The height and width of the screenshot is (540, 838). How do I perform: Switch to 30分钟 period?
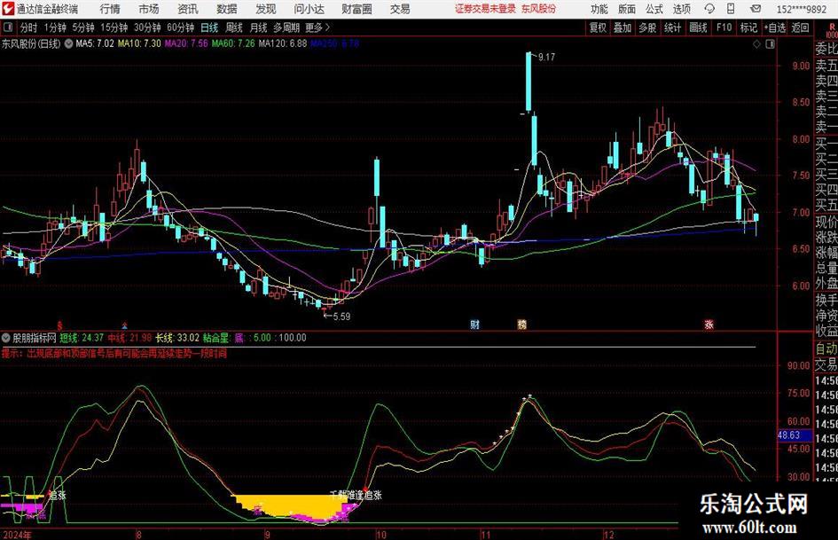(x=147, y=27)
